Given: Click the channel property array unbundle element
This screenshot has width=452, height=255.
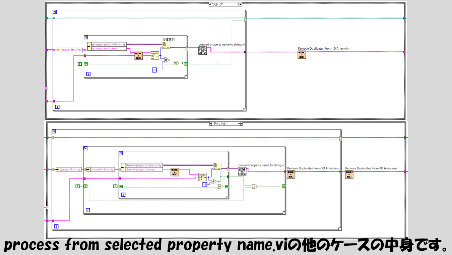Looking at the screenshot, I should tap(140, 169).
